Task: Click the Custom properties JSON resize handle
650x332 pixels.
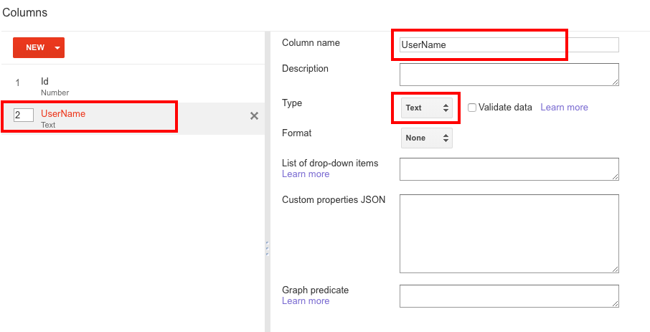Action: [x=615, y=269]
